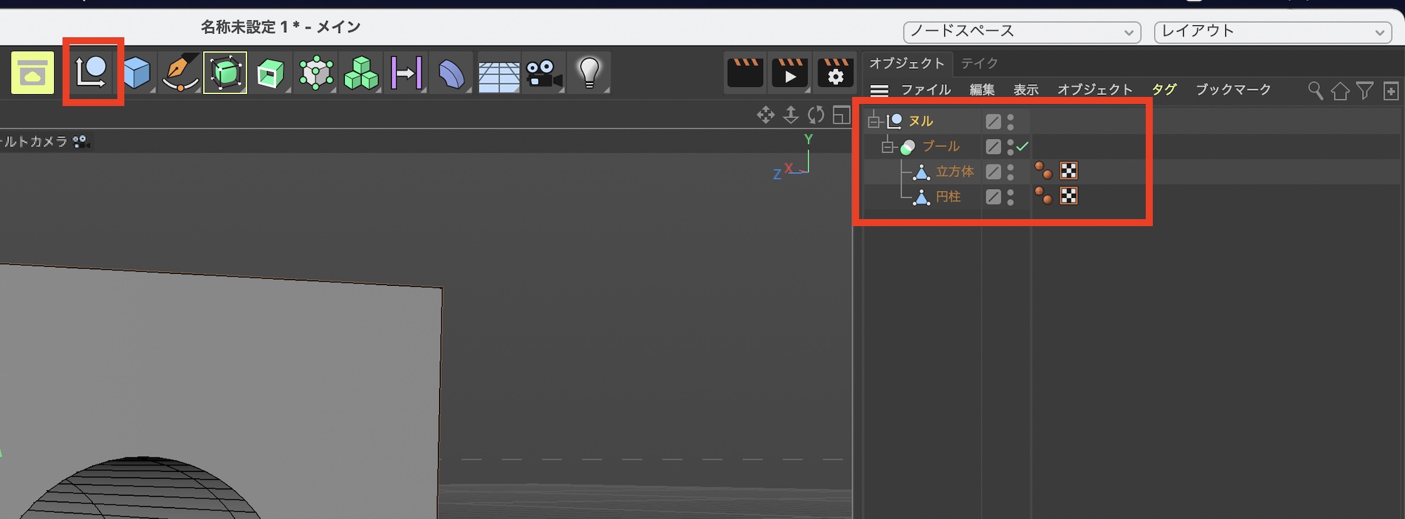
Task: Click the Cloner green cubes icon
Action: coord(361,73)
